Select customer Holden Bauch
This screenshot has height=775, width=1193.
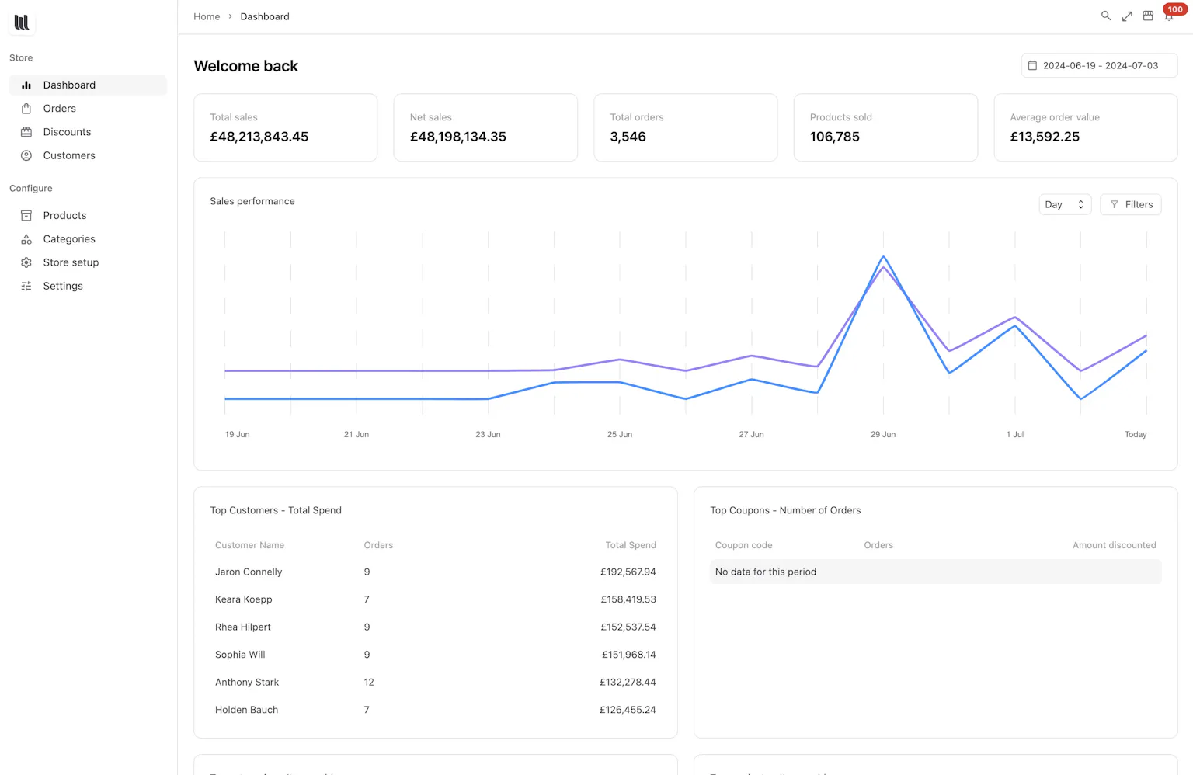tap(246, 710)
